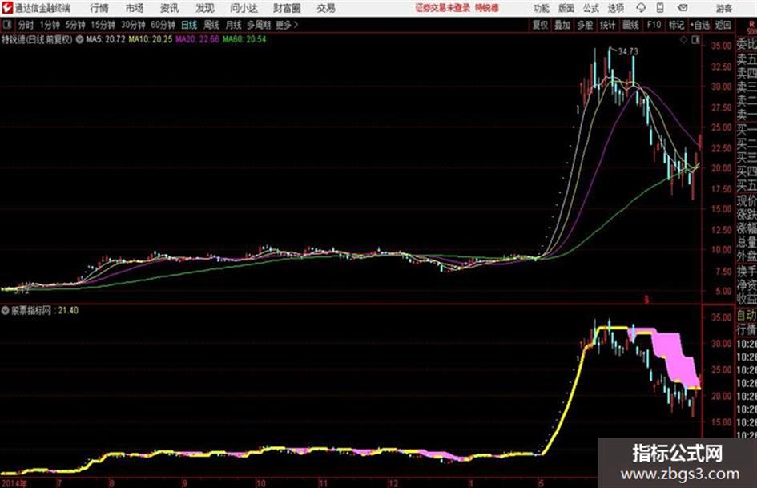Select the 日线 daily period

(x=189, y=25)
